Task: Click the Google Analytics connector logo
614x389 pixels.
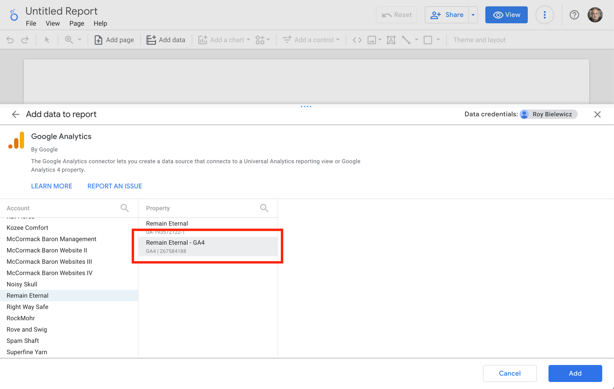Action: coord(16,140)
